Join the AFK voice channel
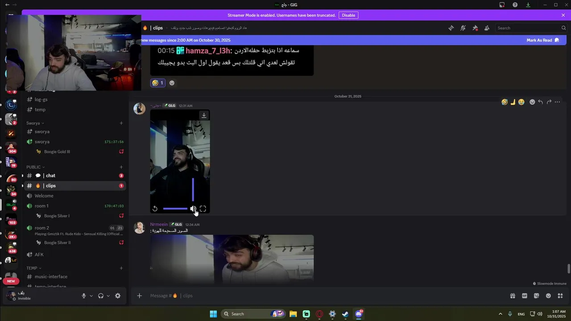Screen dimensions: 571x321 coord(76,255)
